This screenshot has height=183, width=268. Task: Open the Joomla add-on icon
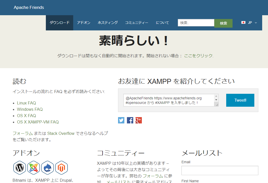pos(34,168)
